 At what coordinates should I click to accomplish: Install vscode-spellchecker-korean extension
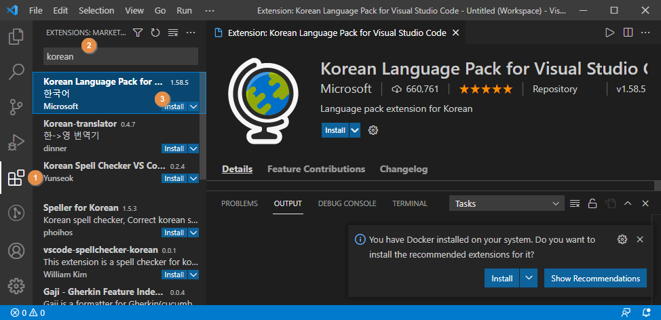click(x=174, y=275)
